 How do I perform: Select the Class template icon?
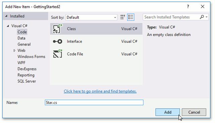pos(57,29)
